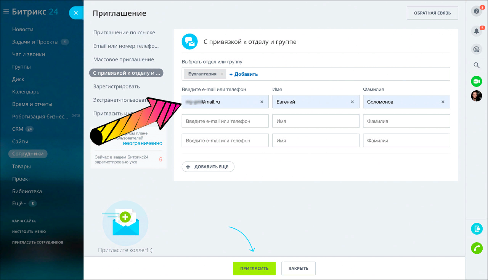The width and height of the screenshot is (488, 280).
Task: Remove the Бухгалтерия department tag
Action: (222, 74)
